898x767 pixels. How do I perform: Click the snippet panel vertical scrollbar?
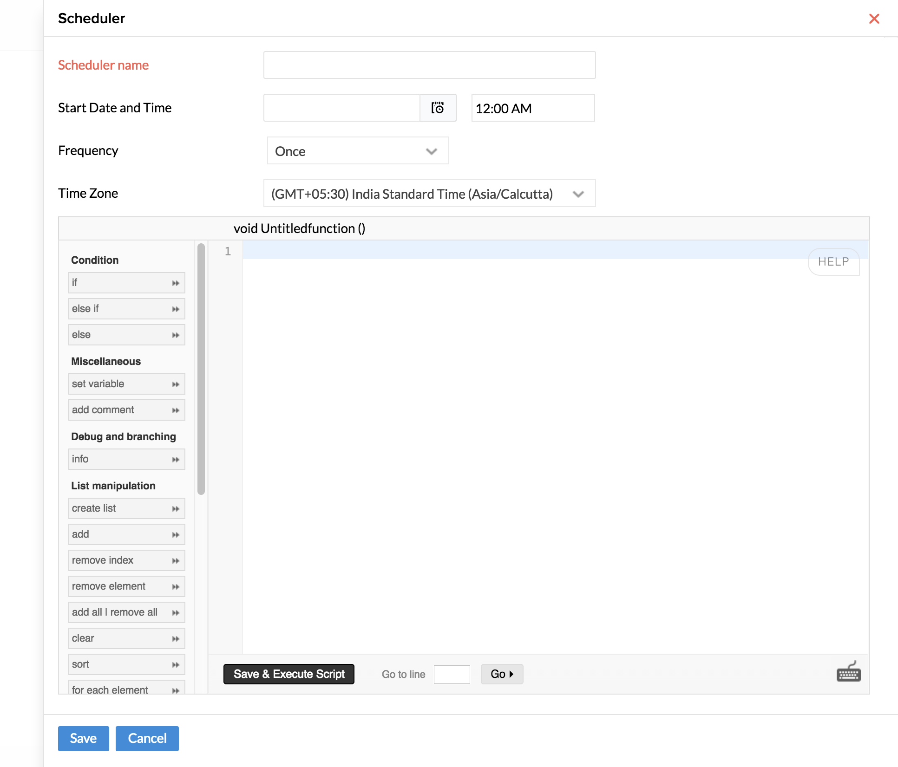point(201,369)
